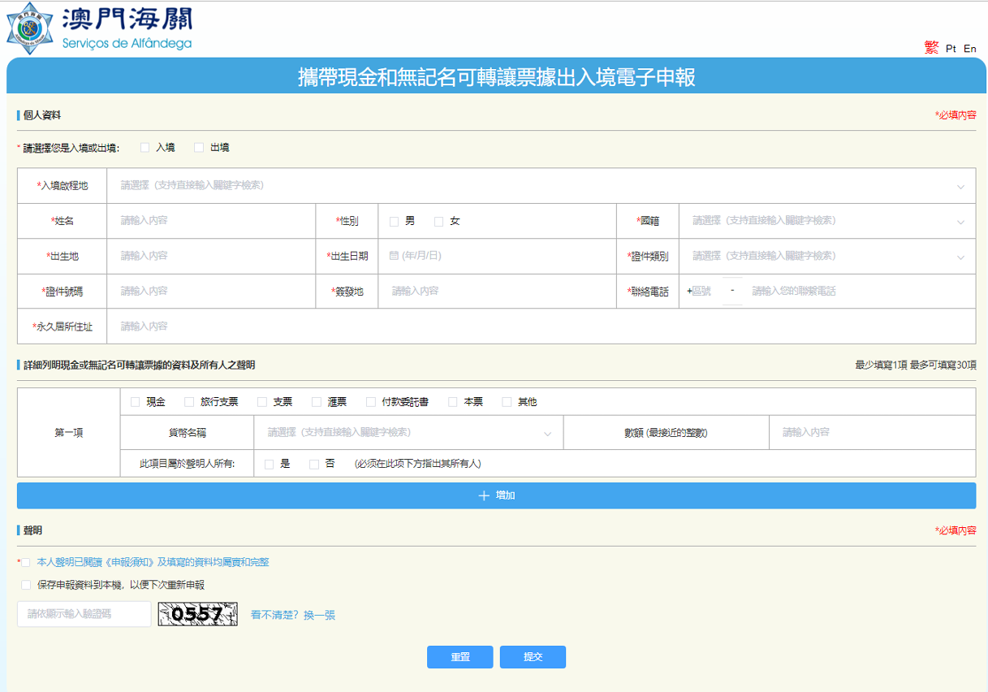Switch language to Pt
This screenshot has width=988, height=692.
pos(951,49)
